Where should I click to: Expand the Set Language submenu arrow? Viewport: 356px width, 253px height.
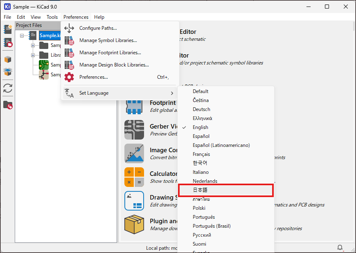172,93
